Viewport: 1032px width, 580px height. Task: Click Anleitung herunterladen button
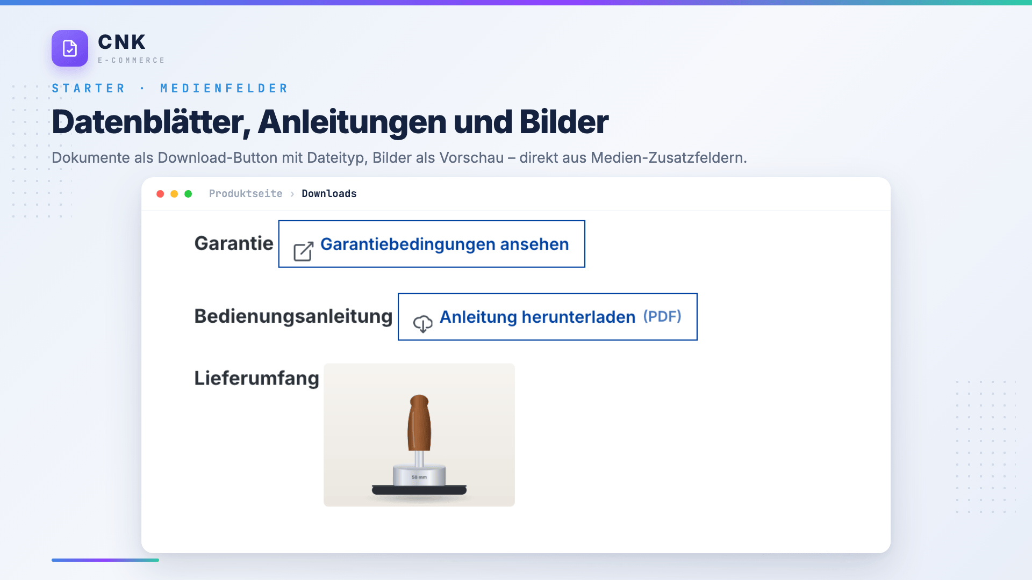[x=548, y=317]
